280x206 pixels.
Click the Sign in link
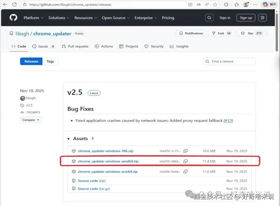(225, 18)
